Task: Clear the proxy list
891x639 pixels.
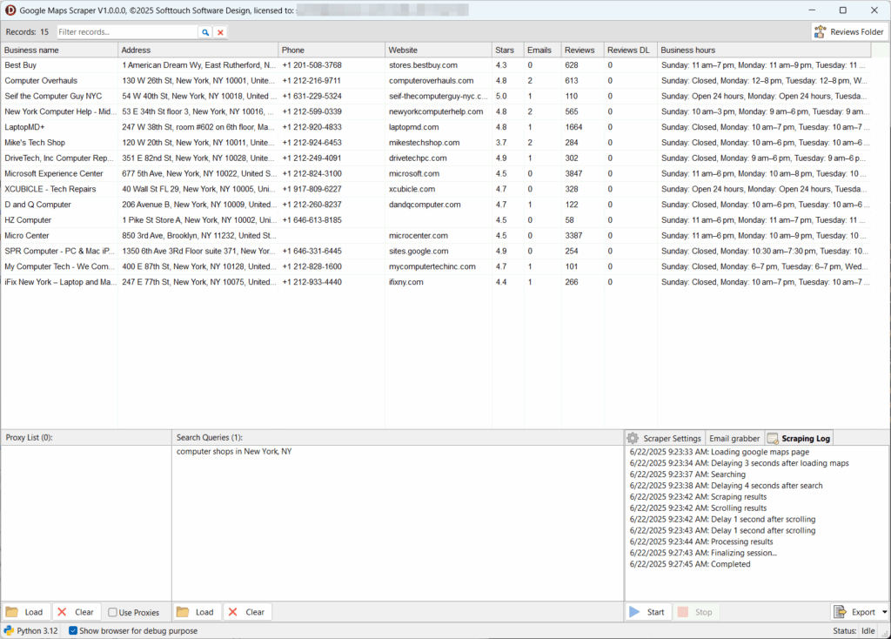Action: tap(77, 612)
